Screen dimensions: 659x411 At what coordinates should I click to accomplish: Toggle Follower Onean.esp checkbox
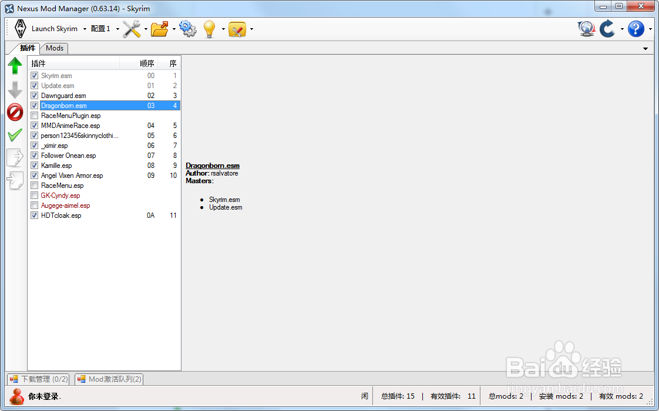coord(35,156)
